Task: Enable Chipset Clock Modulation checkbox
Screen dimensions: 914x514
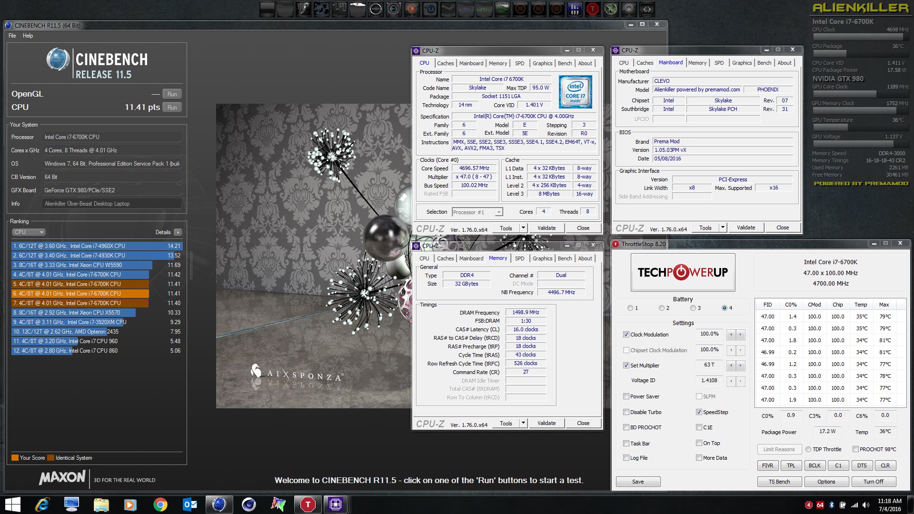Action: [x=626, y=350]
